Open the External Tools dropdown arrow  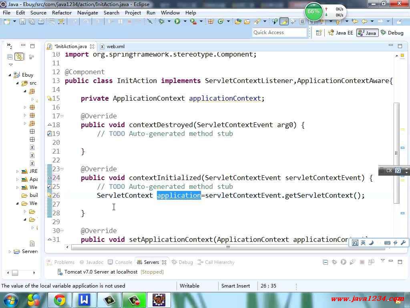tap(201, 22)
